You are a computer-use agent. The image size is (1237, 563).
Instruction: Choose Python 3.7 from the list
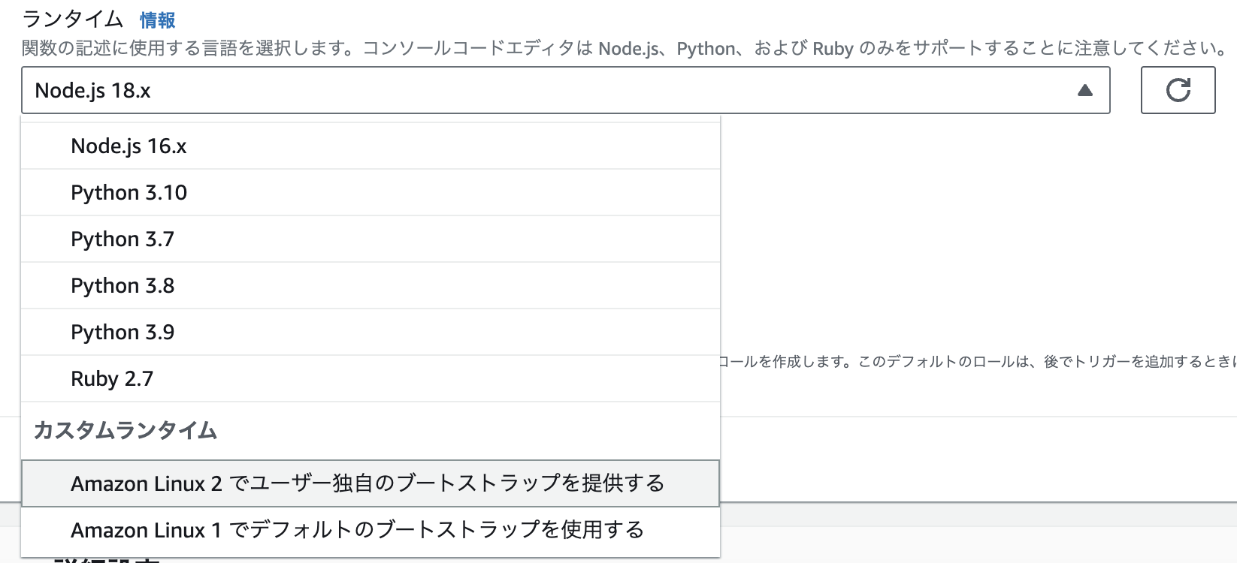click(122, 239)
